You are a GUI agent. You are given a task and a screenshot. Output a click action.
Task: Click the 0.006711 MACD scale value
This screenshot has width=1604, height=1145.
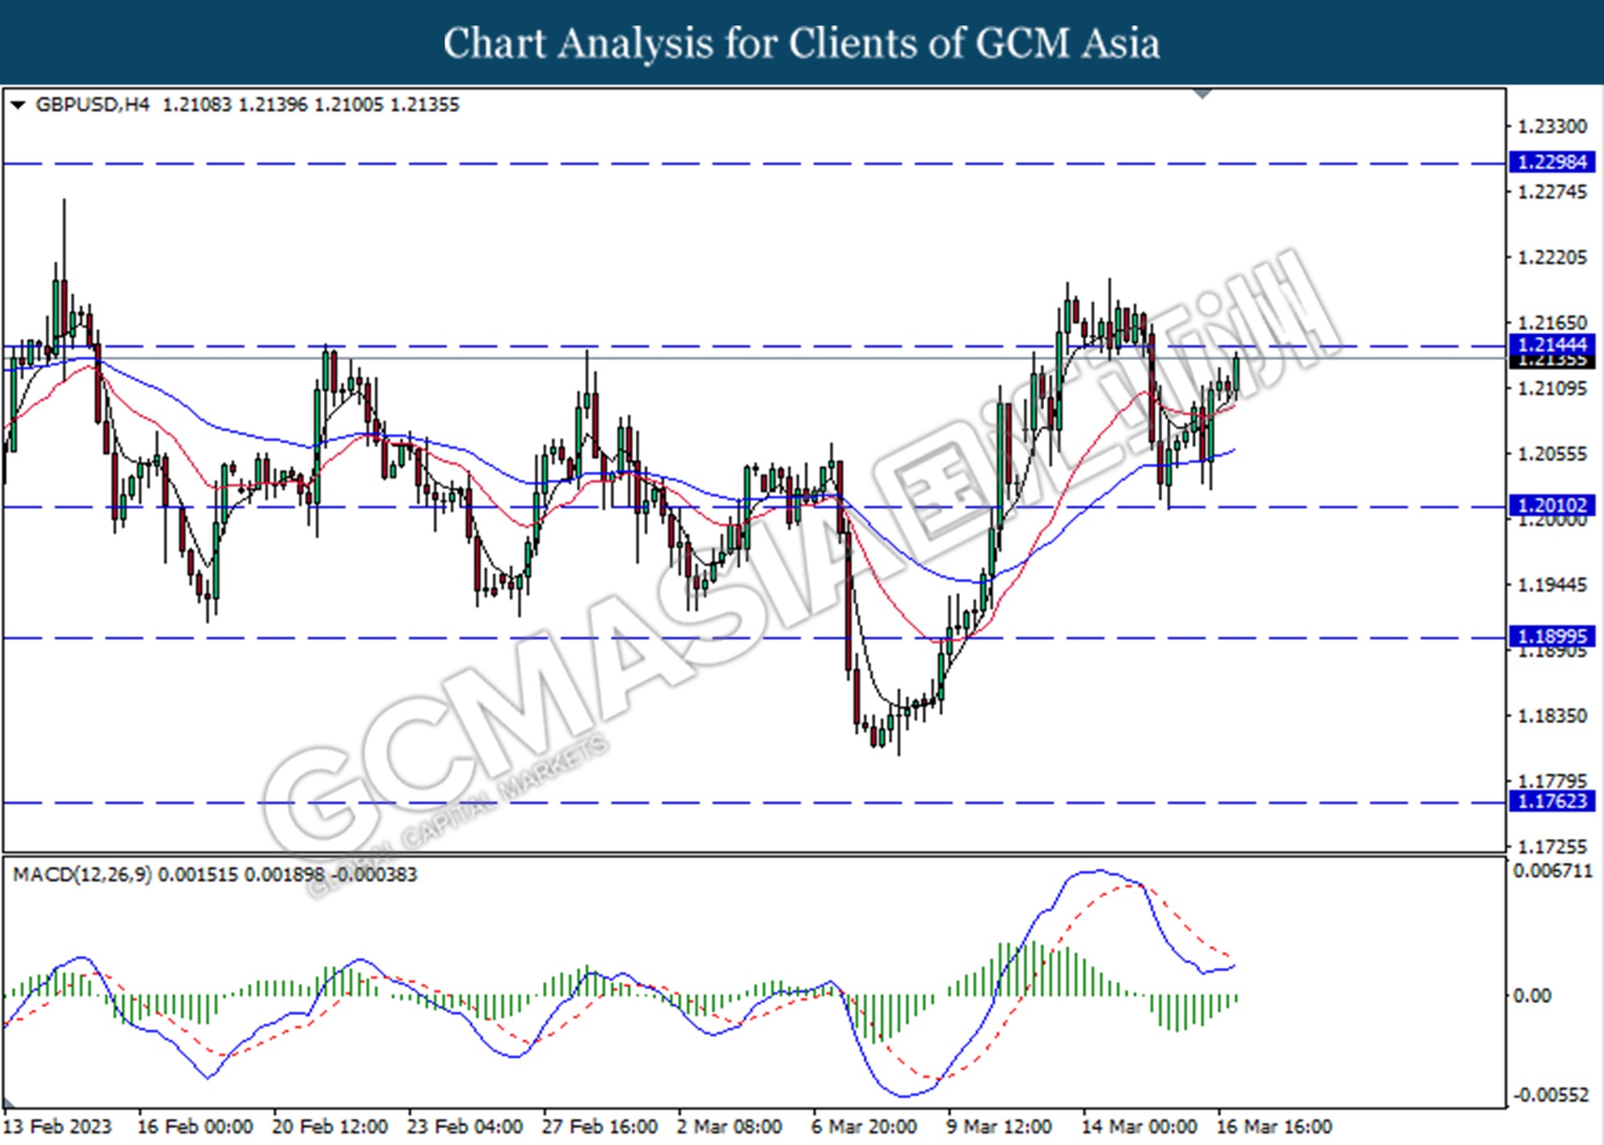pyautogui.click(x=1553, y=871)
